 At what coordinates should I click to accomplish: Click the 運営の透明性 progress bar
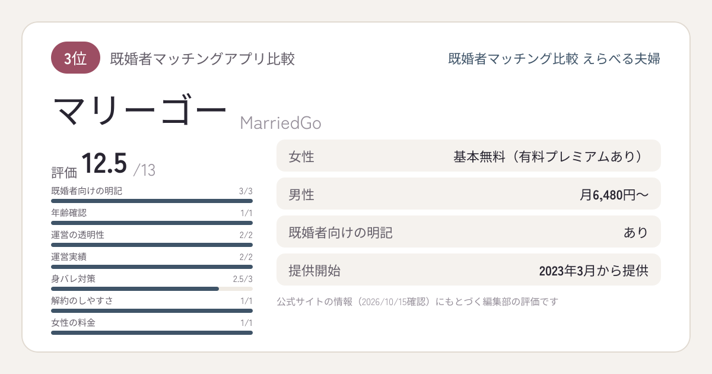point(152,245)
